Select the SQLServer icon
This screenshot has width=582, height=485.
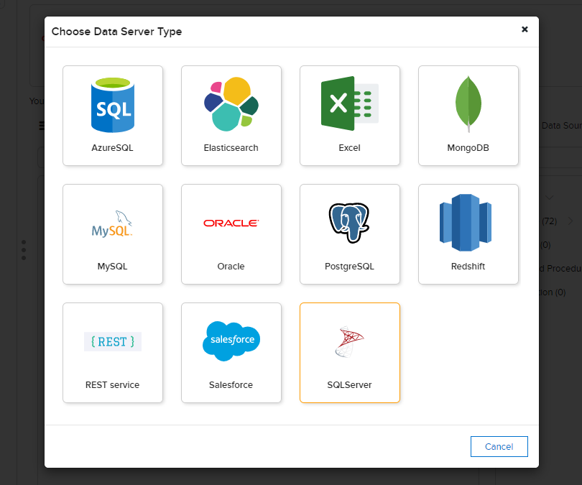pyautogui.click(x=349, y=342)
